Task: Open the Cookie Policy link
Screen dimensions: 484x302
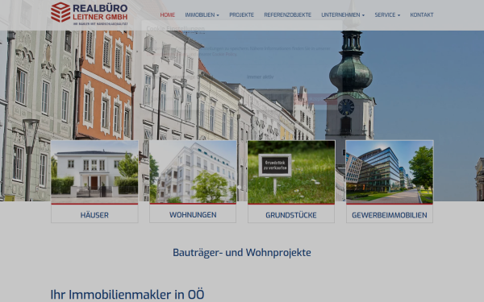Action: (224, 54)
